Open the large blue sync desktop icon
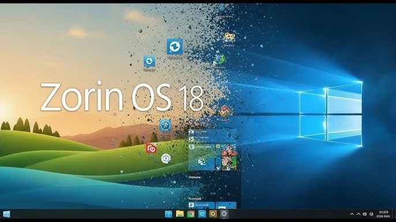The image size is (396, 222). [174, 47]
